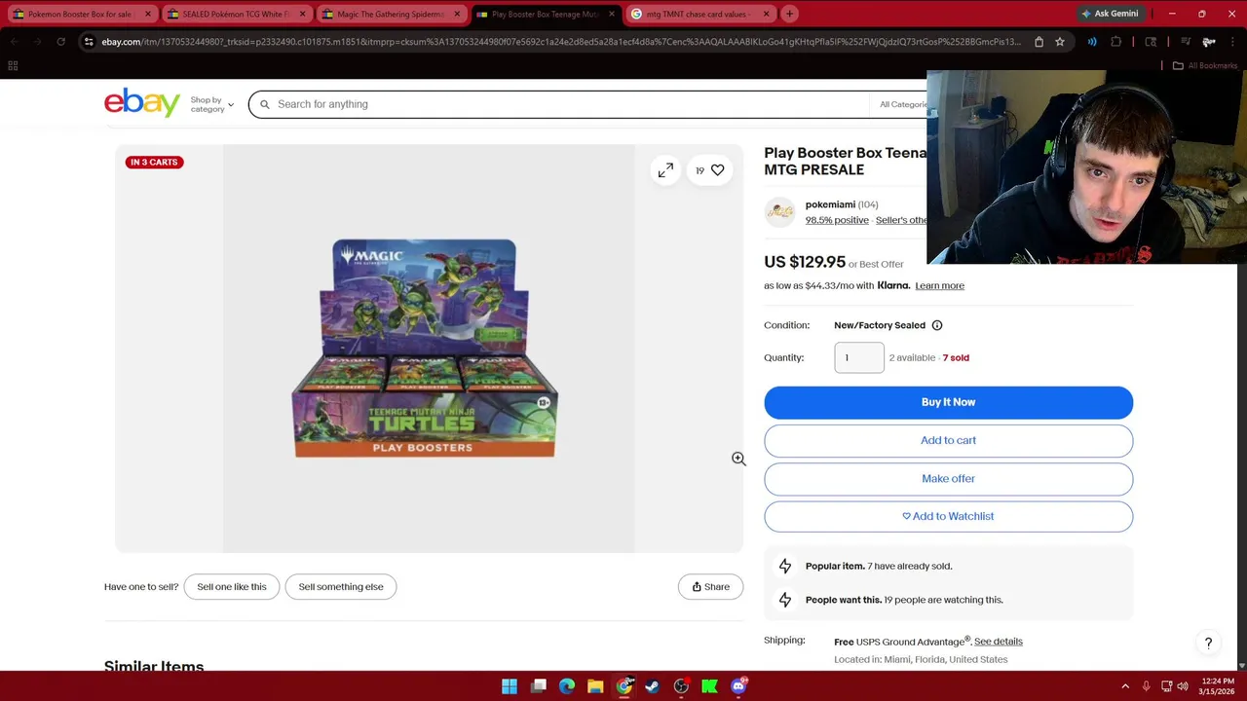This screenshot has height=701, width=1247.
Task: Open OBS Studio from taskbar
Action: tap(681, 686)
